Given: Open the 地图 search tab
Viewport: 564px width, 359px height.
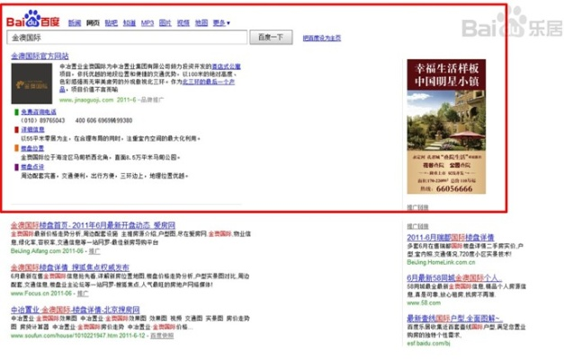Looking at the screenshot, I should pyautogui.click(x=201, y=23).
